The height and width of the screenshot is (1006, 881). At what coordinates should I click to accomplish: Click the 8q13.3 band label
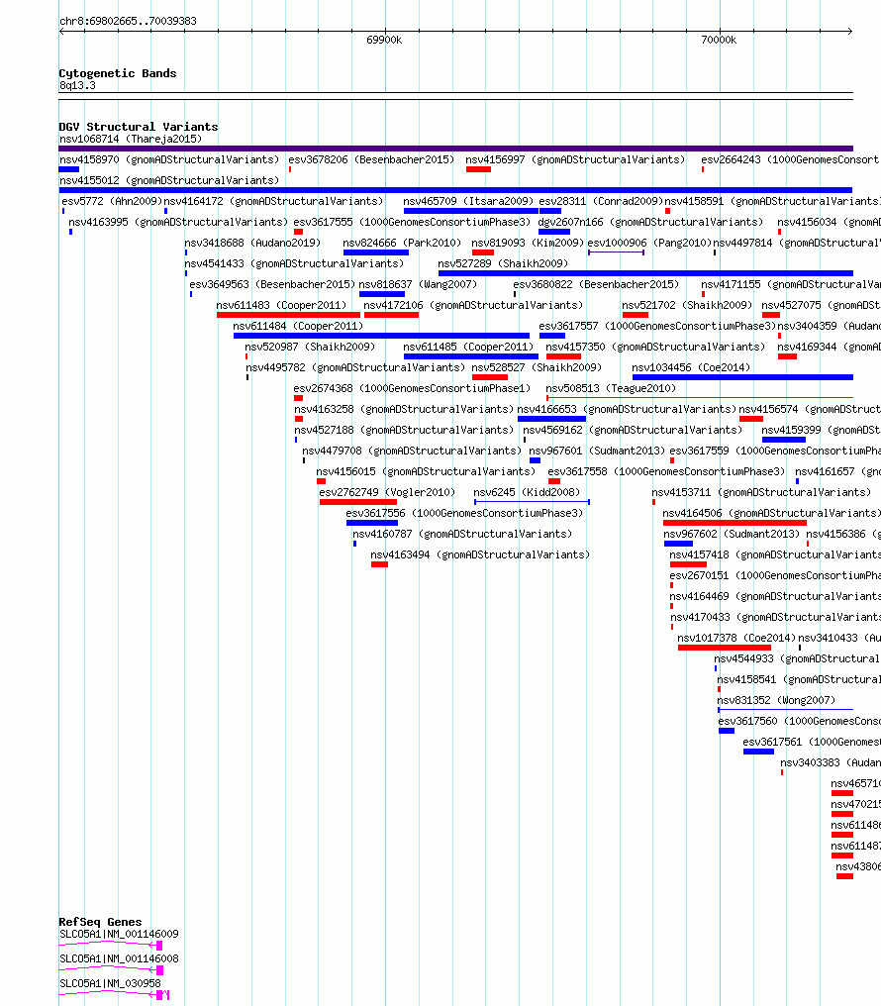[77, 85]
